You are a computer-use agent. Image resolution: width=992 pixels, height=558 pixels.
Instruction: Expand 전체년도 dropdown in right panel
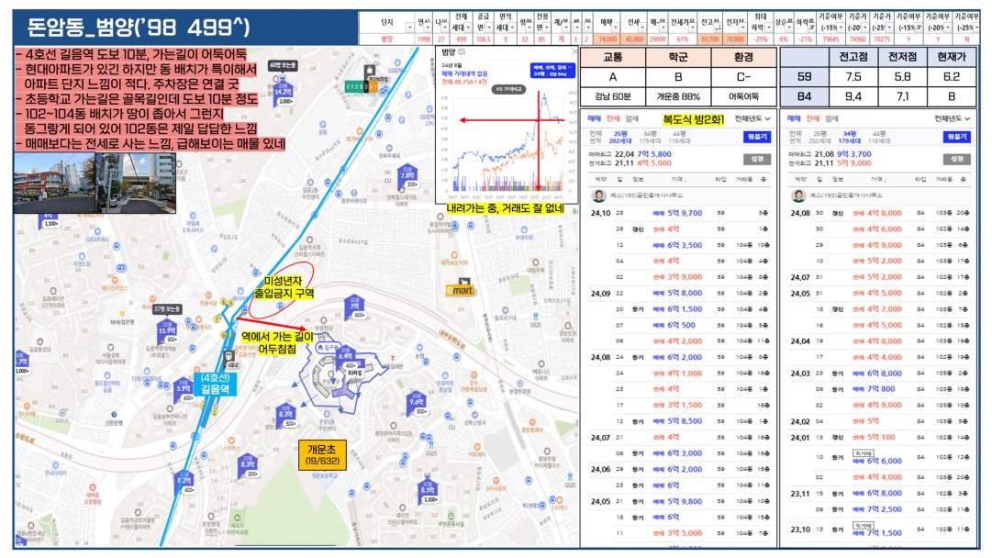click(953, 119)
